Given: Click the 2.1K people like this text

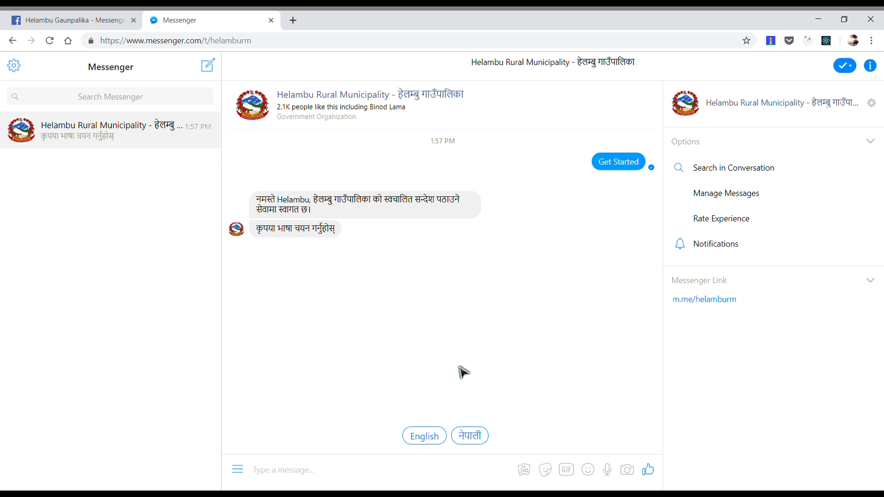Looking at the screenshot, I should tap(341, 107).
